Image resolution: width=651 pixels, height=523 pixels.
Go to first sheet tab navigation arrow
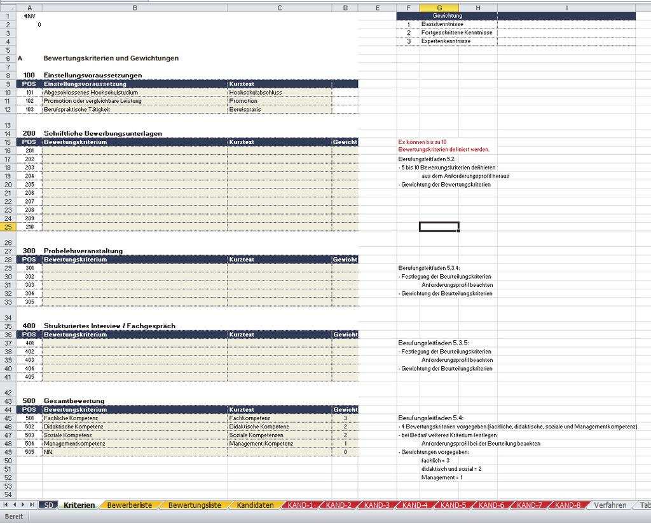point(6,505)
